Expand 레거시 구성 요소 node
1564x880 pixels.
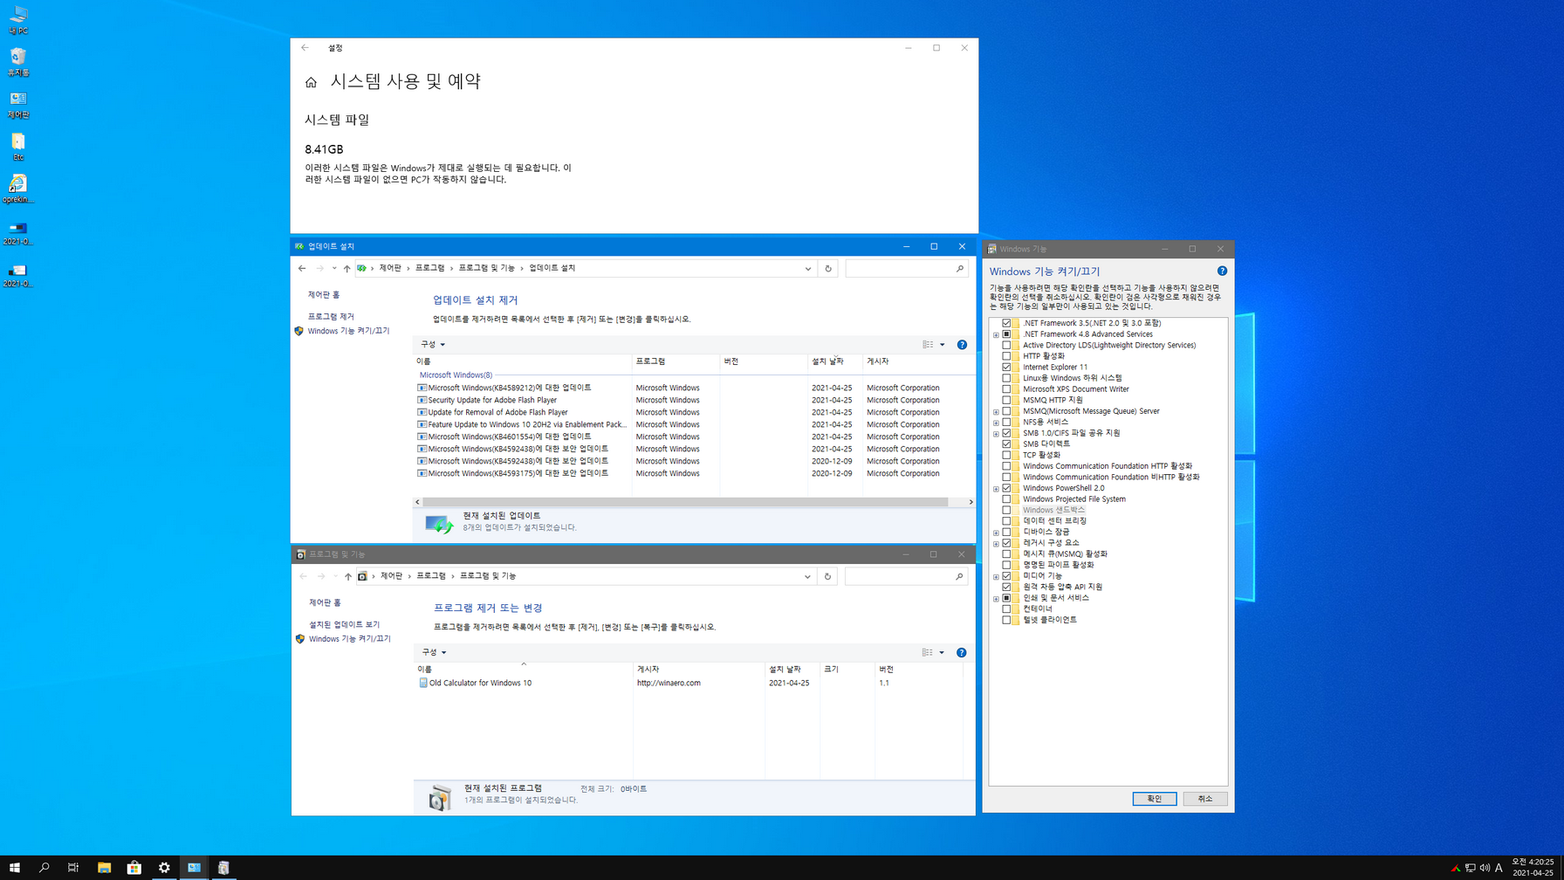click(x=996, y=543)
